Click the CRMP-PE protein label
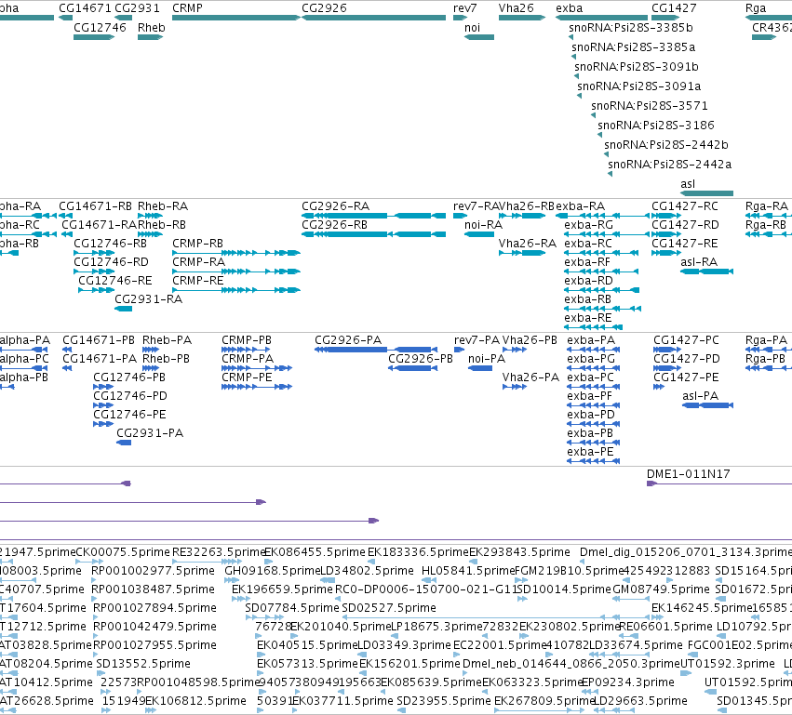The height and width of the screenshot is (715, 792). tap(247, 377)
